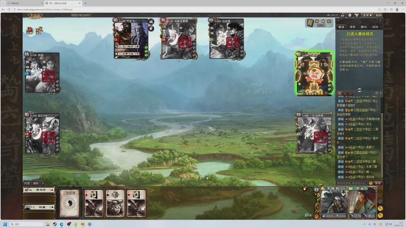Screen dimensions: 406x228
Task: Expand the 菜单 dropdown in game top bar
Action: pyautogui.click(x=367, y=15)
